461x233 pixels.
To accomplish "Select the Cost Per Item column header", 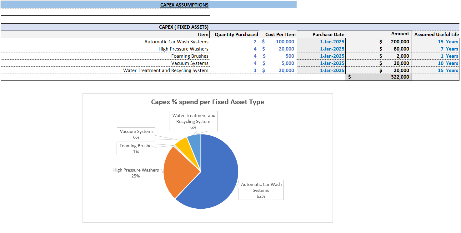I will pos(280,34).
